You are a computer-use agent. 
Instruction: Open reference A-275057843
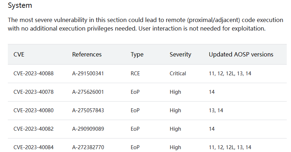coord(88,110)
